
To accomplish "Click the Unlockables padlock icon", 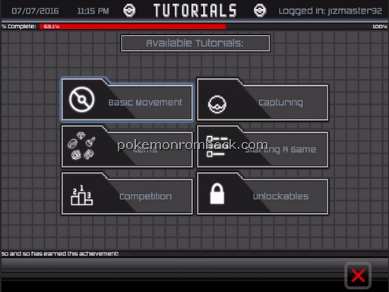I will coord(217,194).
